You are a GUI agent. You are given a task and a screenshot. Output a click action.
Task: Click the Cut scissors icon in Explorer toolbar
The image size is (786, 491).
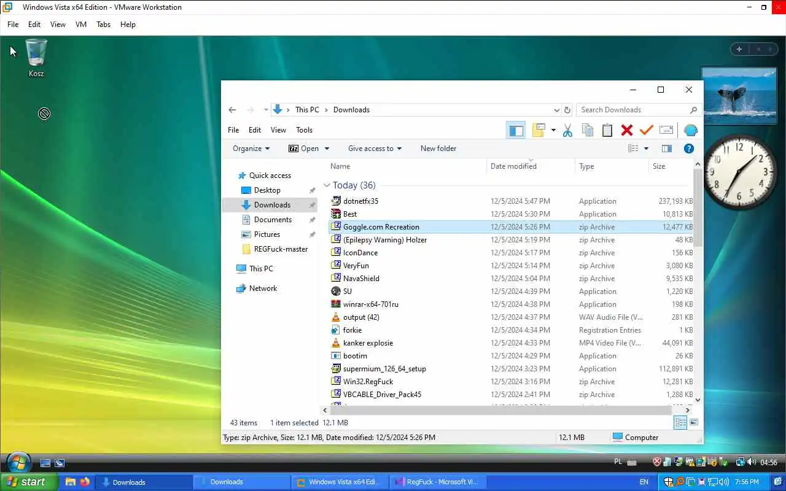567,130
